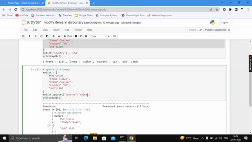
Task: Open the YouTube bookmark
Action: pos(22,15)
